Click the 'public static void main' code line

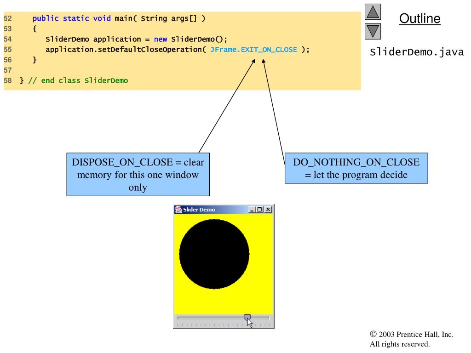coord(119,18)
